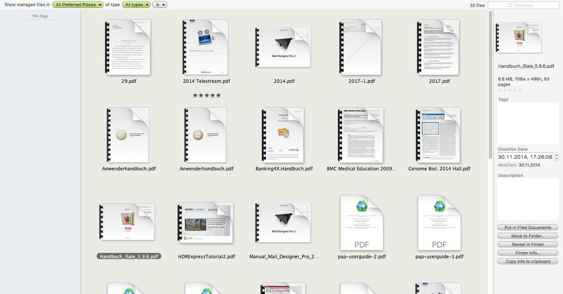
Task: Select the Manual_Mail_Designer_Pro_2 file icon
Action: [284, 223]
